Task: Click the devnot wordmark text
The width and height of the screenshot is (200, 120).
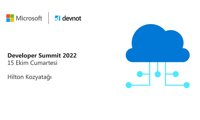Action: point(72,18)
